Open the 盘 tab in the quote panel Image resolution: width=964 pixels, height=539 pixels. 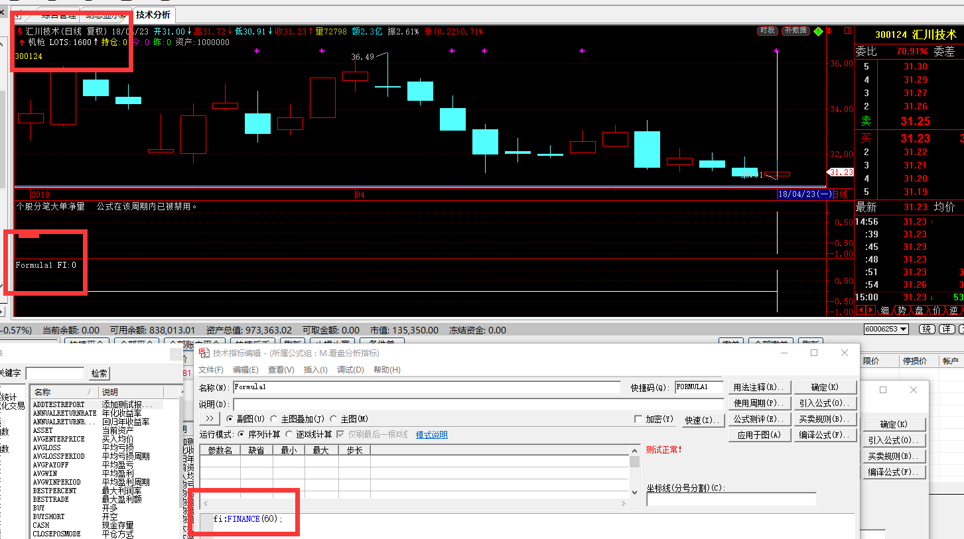click(920, 310)
